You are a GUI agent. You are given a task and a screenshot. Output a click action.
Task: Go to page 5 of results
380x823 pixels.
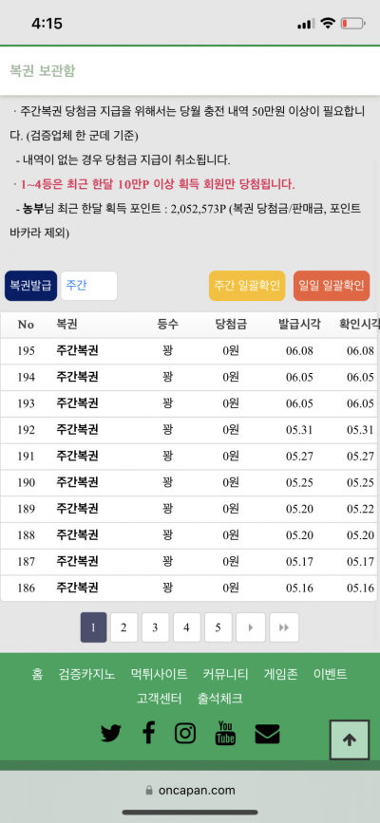[218, 627]
